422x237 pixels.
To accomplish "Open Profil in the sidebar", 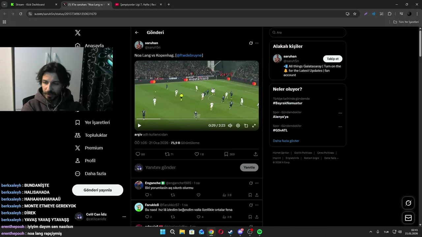I will pos(85,161).
